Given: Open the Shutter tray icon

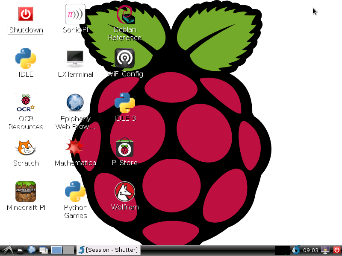Looking at the screenshot, I should [296, 250].
